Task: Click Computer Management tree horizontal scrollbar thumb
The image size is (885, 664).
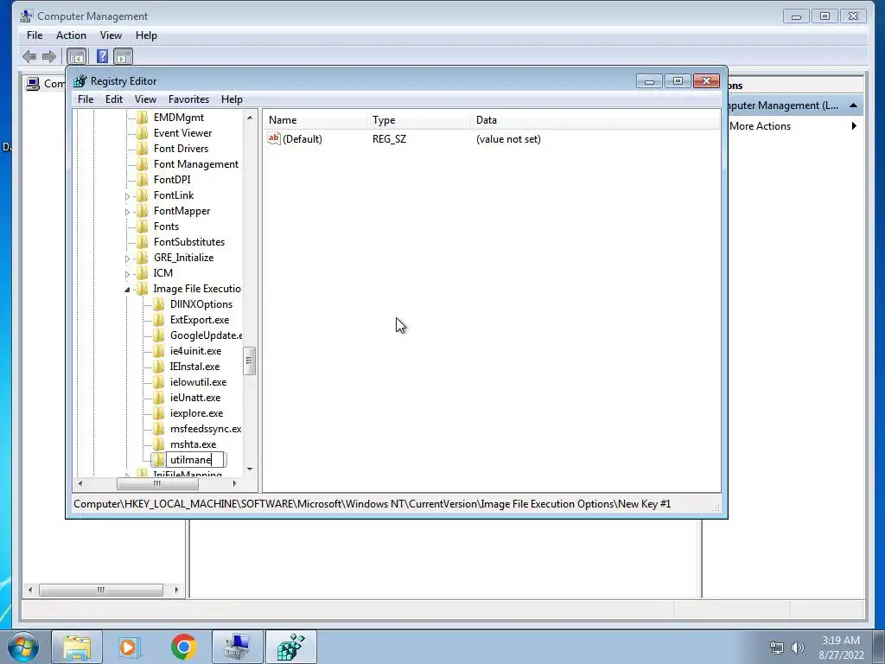Action: tap(101, 590)
